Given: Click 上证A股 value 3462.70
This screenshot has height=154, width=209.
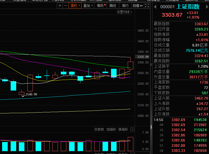Looking at the screenshot, I should tap(201, 98).
